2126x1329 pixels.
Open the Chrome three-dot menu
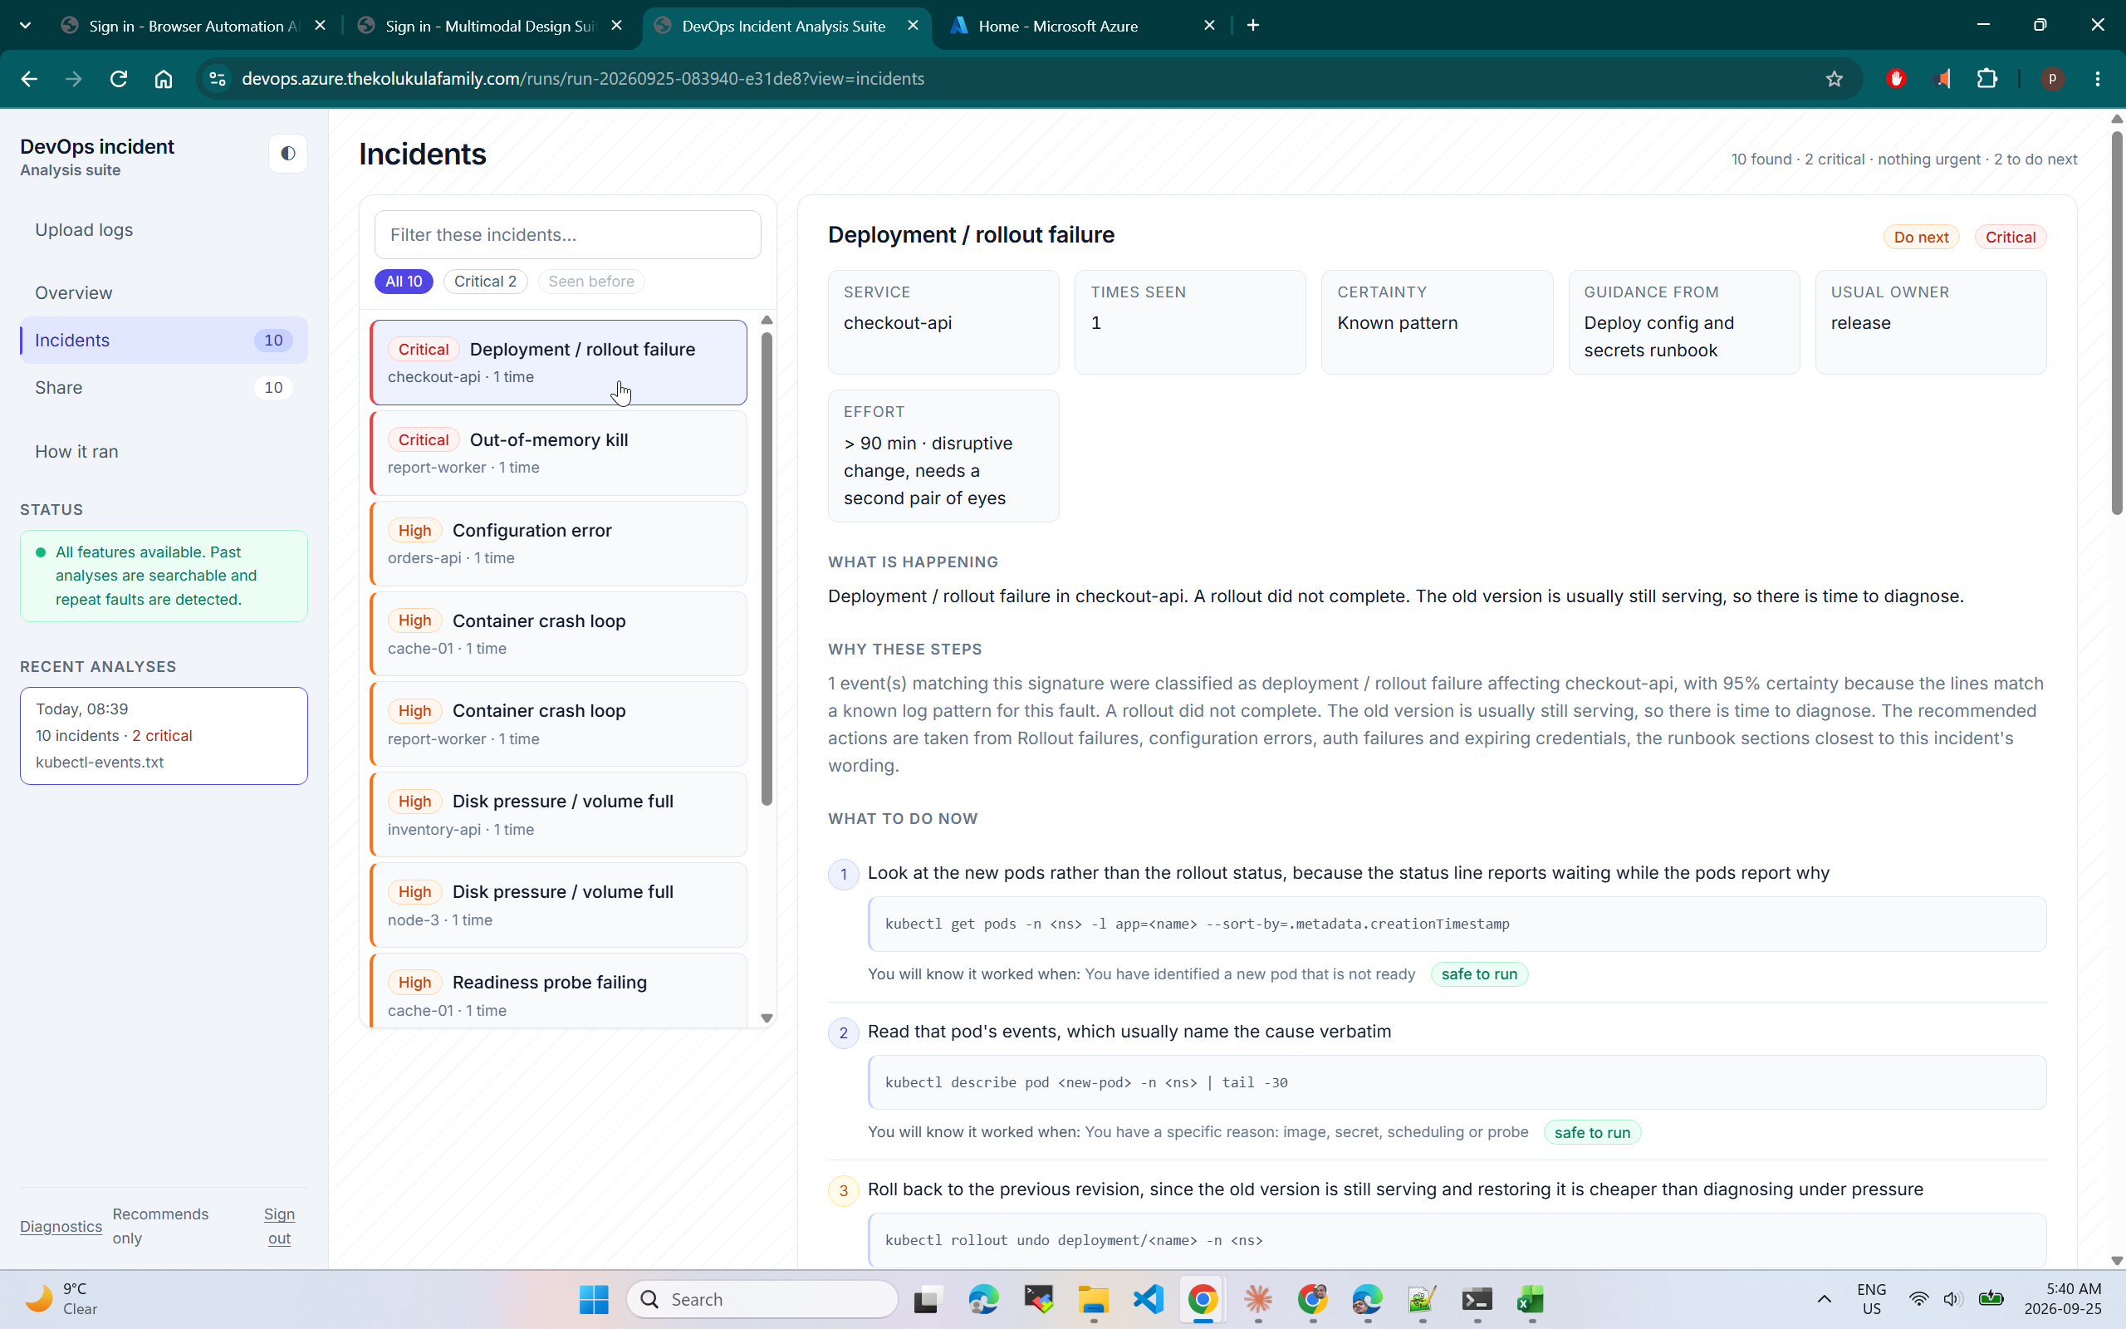[x=2098, y=79]
